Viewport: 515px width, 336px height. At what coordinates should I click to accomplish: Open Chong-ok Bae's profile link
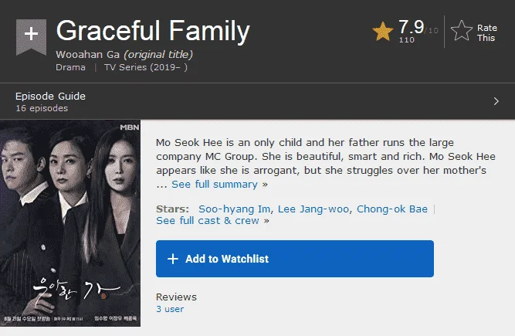point(392,209)
